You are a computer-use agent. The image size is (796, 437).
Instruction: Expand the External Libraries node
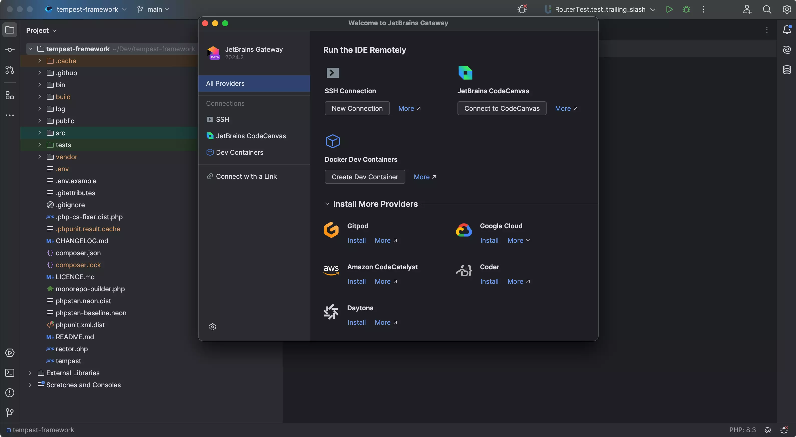coord(30,373)
